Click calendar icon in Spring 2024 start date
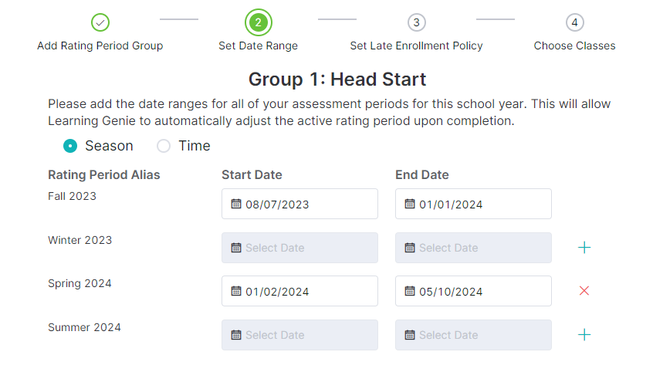The height and width of the screenshot is (372, 653). (x=236, y=291)
